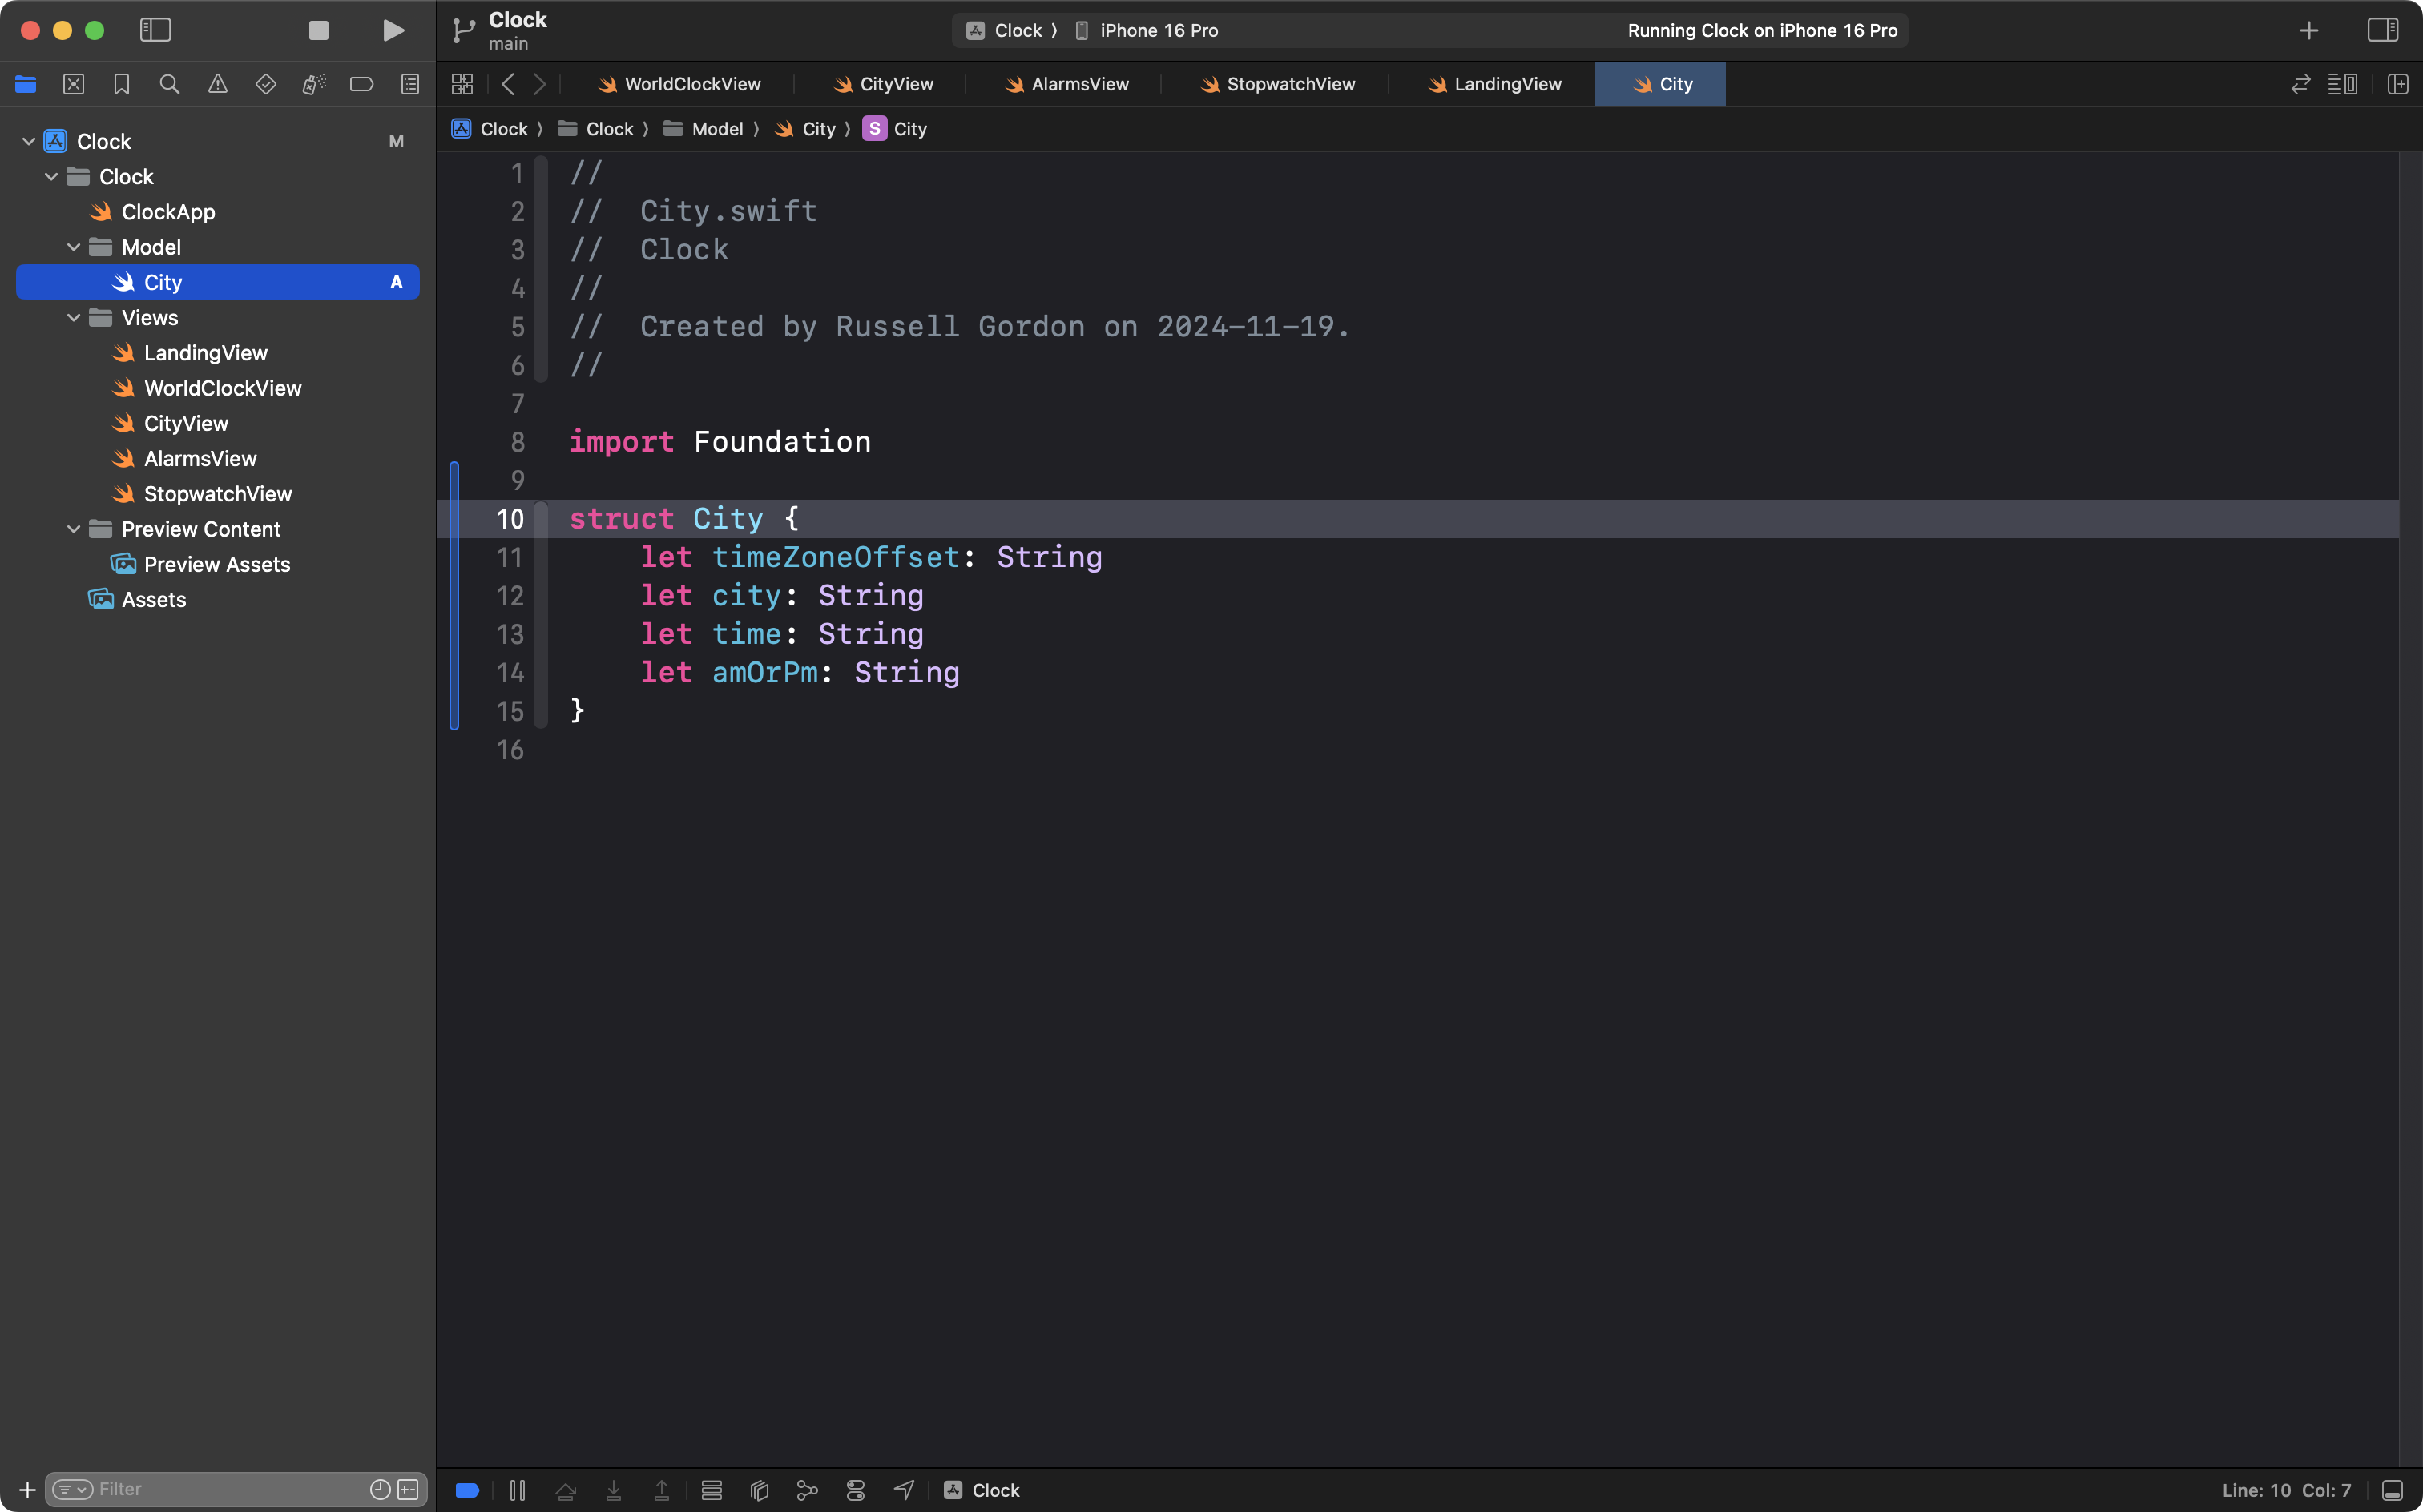The image size is (2423, 1512).
Task: Click the Stop button in toolbar
Action: [x=318, y=31]
